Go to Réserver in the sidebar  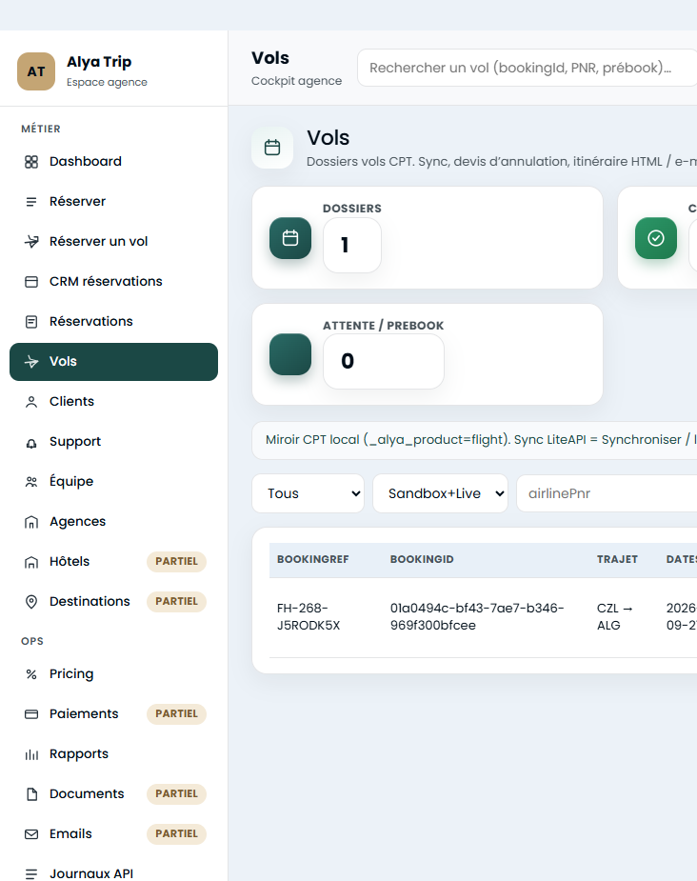tap(113, 202)
